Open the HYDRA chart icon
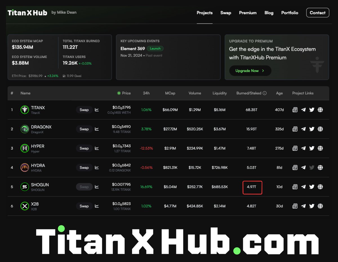The image size is (338, 262). (97, 168)
